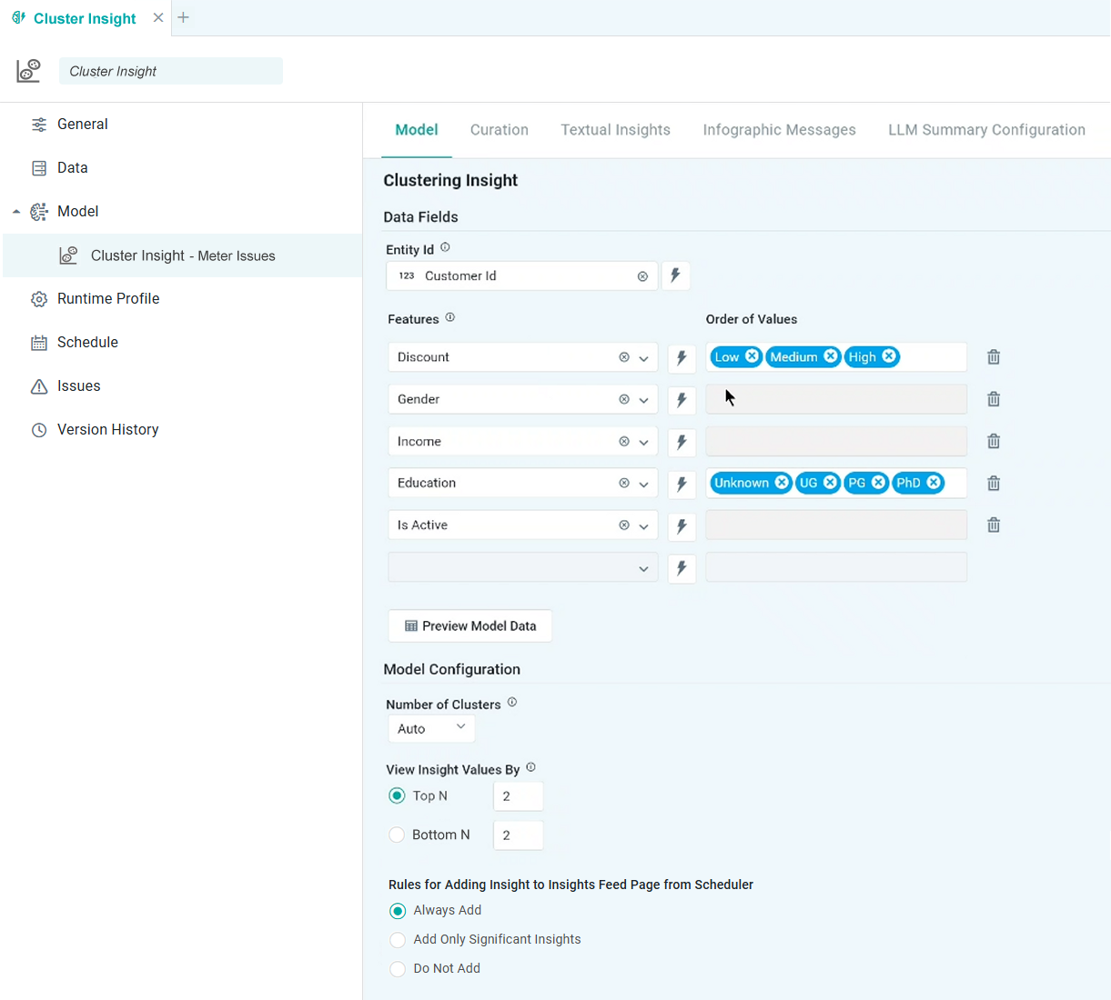Open the Number of Clusters dropdown
Viewport: 1111px width, 1000px height.
[431, 728]
